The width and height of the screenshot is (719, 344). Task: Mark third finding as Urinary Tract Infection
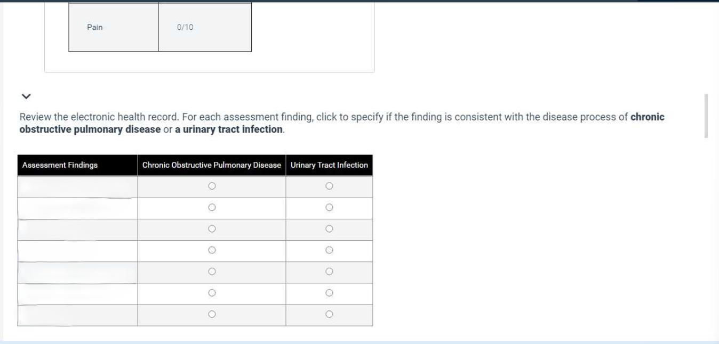(329, 228)
